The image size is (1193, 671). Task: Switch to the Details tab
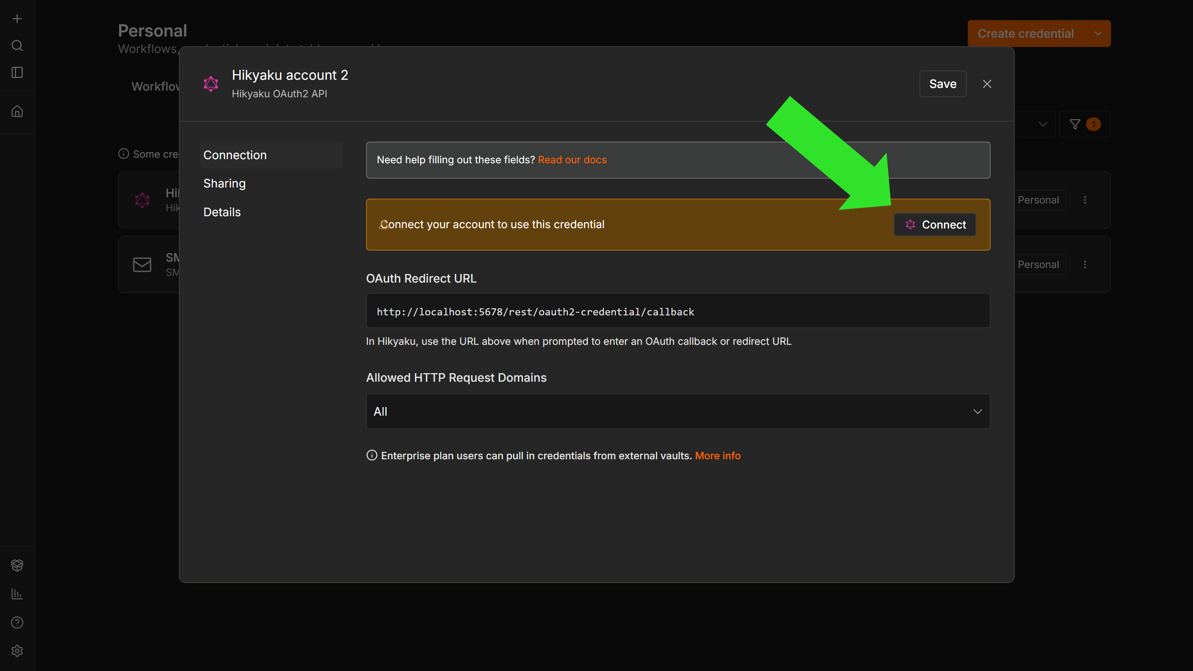pyautogui.click(x=222, y=212)
